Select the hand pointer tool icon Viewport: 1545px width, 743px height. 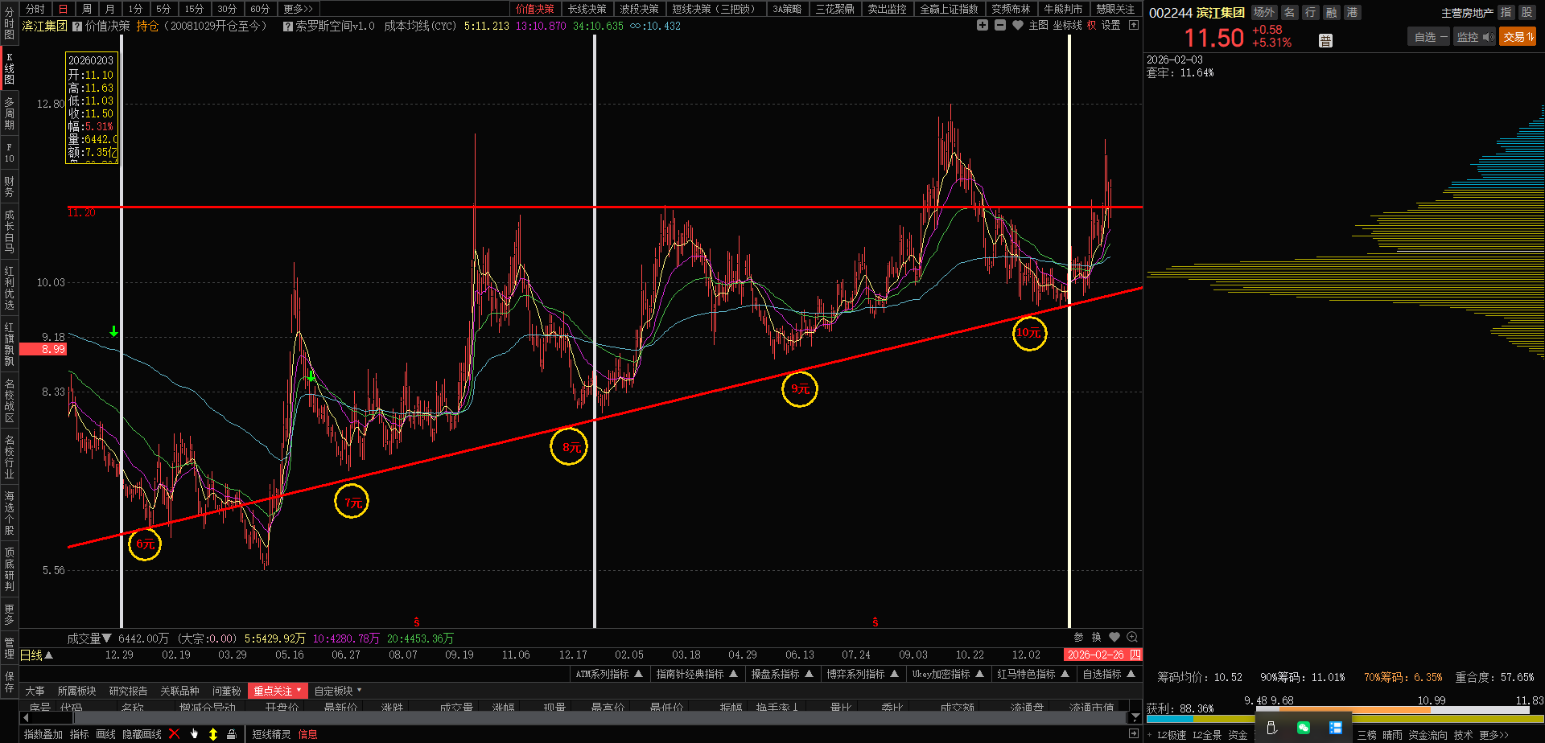click(x=194, y=734)
